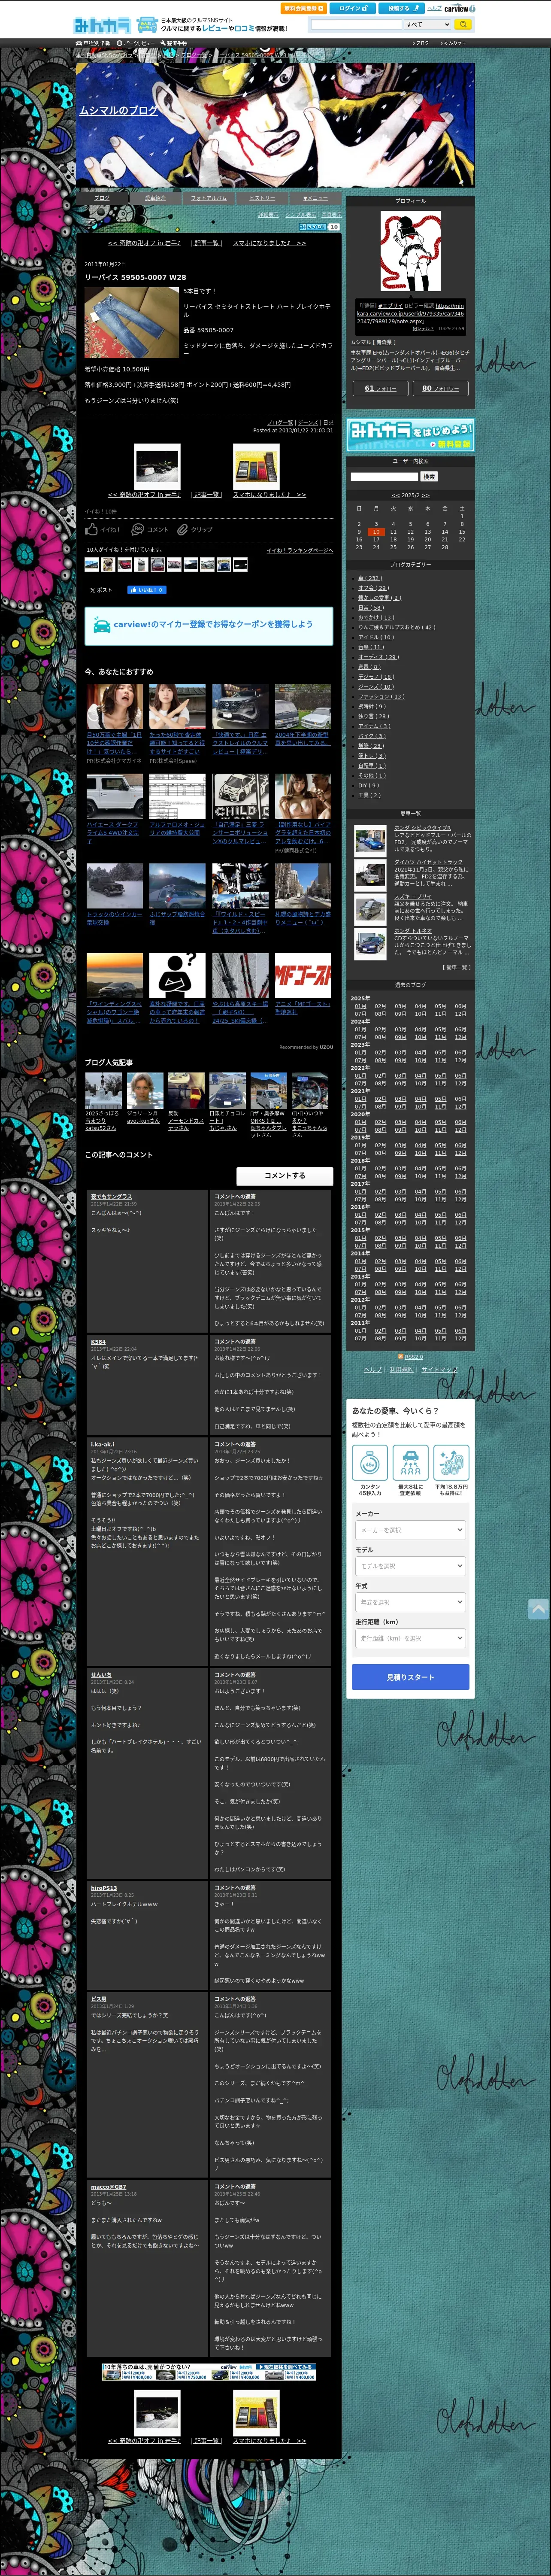Go to next month in calendar

coord(426,496)
